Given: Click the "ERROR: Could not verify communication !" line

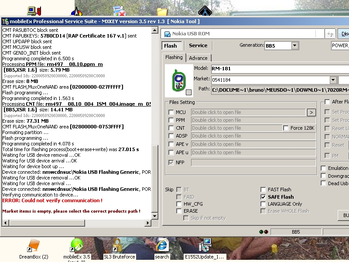Looking at the screenshot, I should pos(52,200).
